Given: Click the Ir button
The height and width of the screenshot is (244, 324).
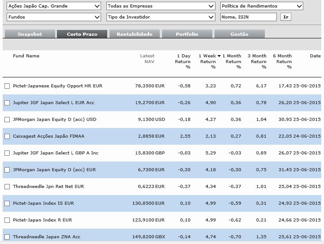Looking at the screenshot, I should pos(286,17).
